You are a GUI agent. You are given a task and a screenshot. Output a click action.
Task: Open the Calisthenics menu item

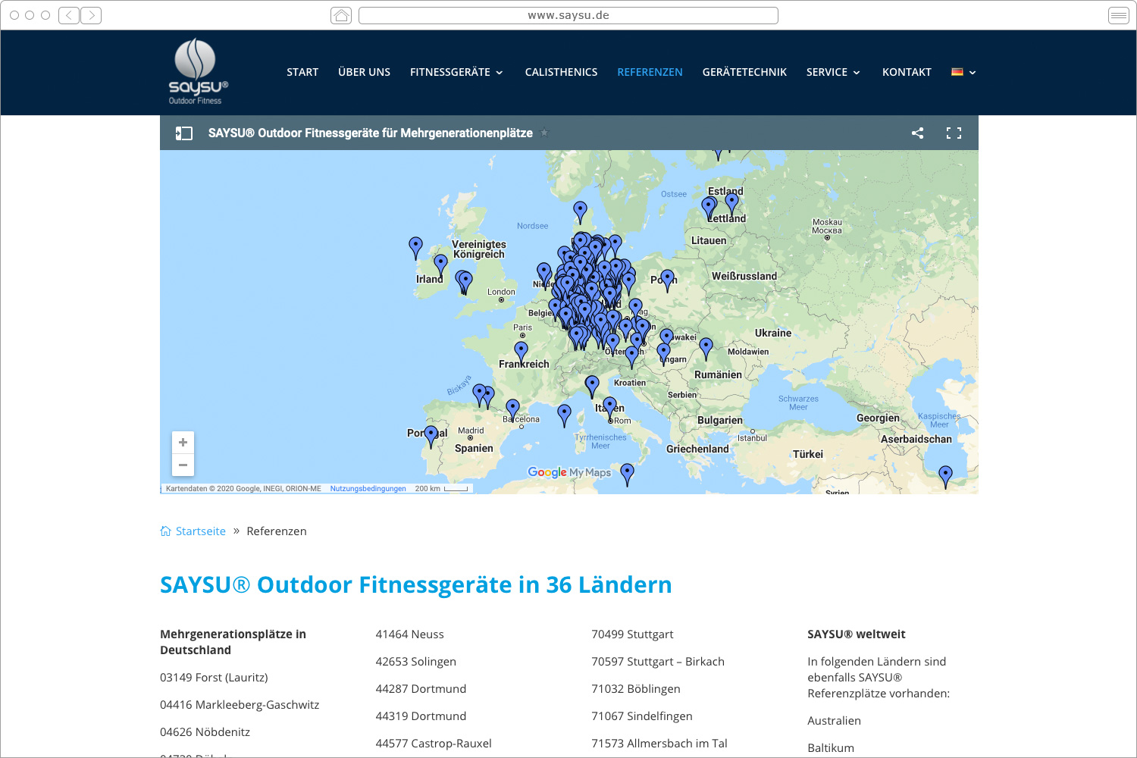point(561,72)
